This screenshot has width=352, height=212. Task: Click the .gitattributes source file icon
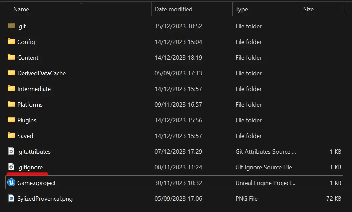coord(10,151)
